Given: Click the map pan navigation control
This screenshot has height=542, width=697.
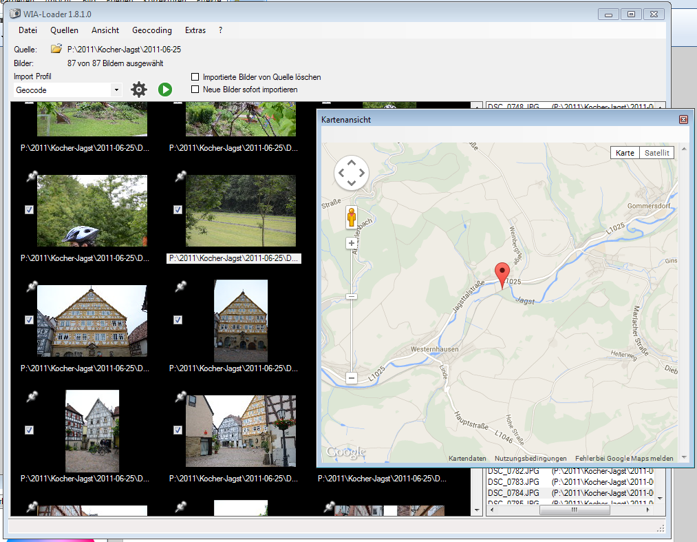Looking at the screenshot, I should click(351, 173).
